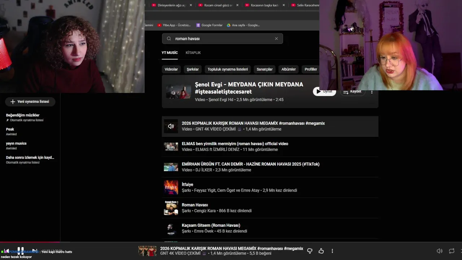Save top result with Kaydet button
Image resolution: width=462 pixels, height=260 pixels.
click(x=352, y=92)
